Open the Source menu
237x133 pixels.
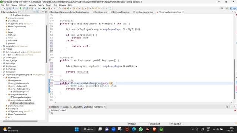(x=14, y=5)
